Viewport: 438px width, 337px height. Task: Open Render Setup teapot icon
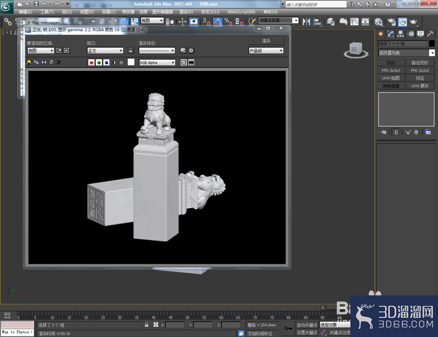392,21
